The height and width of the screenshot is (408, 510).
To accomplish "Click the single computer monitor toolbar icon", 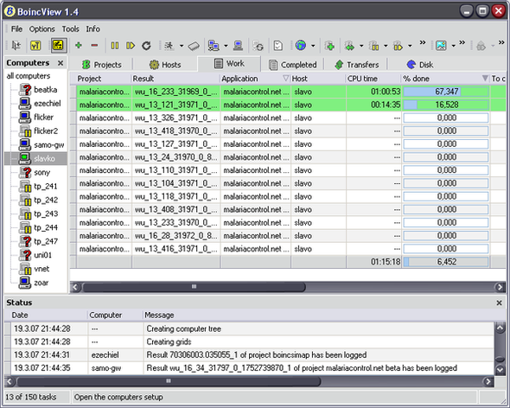I will point(238,46).
